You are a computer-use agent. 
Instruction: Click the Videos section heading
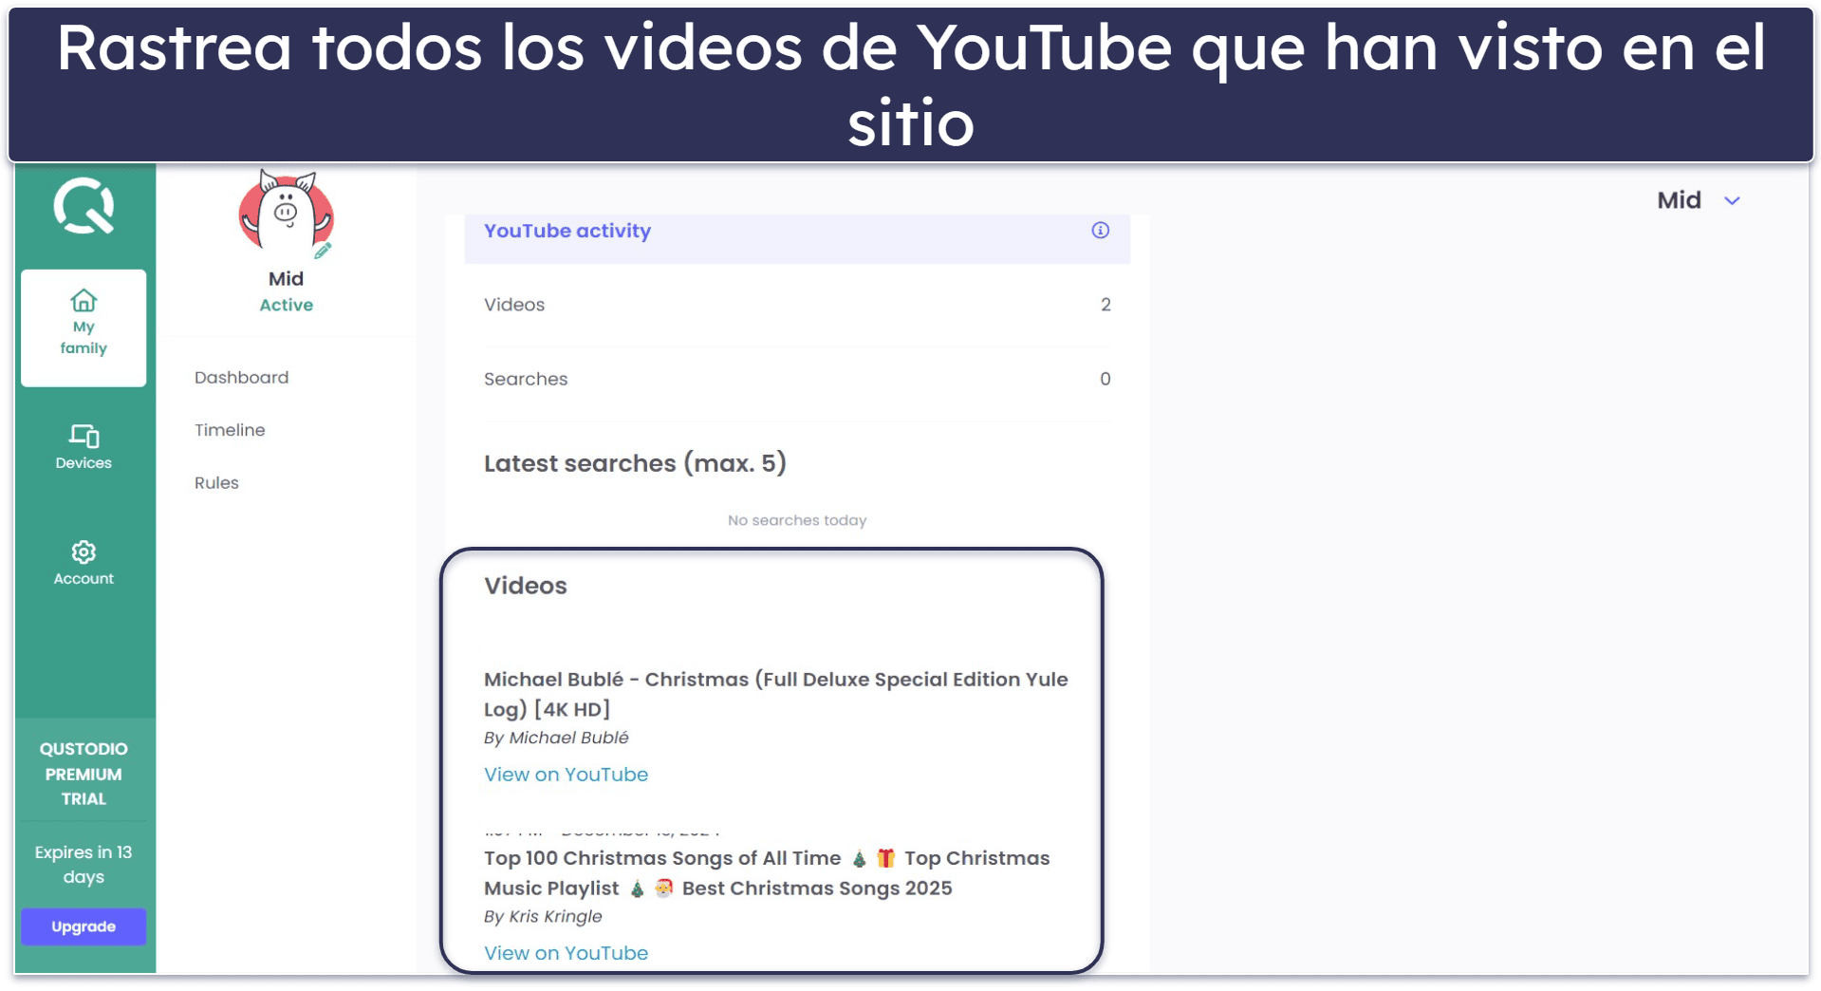pos(525,586)
